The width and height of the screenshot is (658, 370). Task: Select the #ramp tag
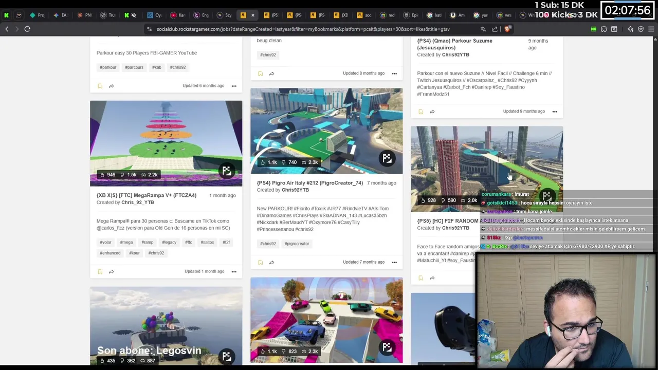tap(148, 243)
